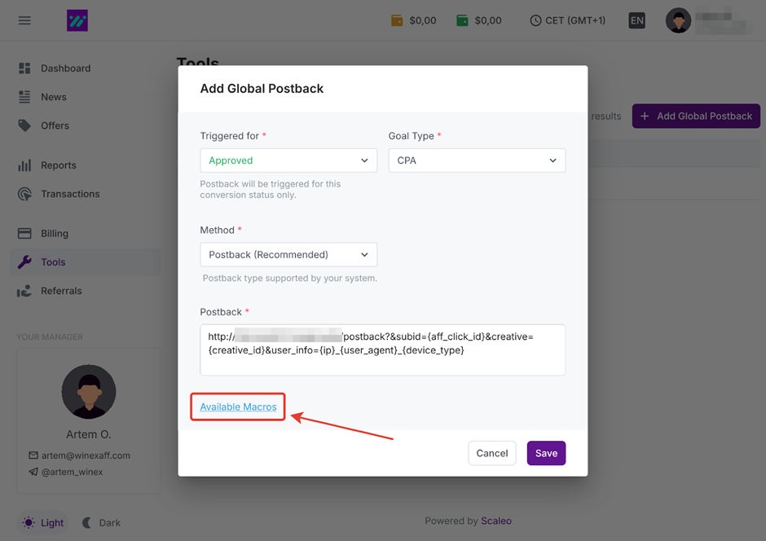The height and width of the screenshot is (541, 766).
Task: Click the purple Scaleo logo icon
Action: click(77, 20)
